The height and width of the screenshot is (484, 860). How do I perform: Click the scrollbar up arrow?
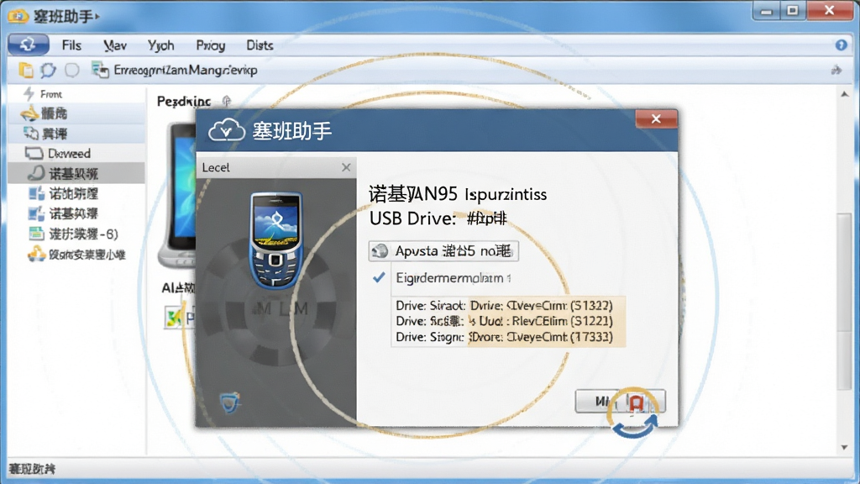843,94
